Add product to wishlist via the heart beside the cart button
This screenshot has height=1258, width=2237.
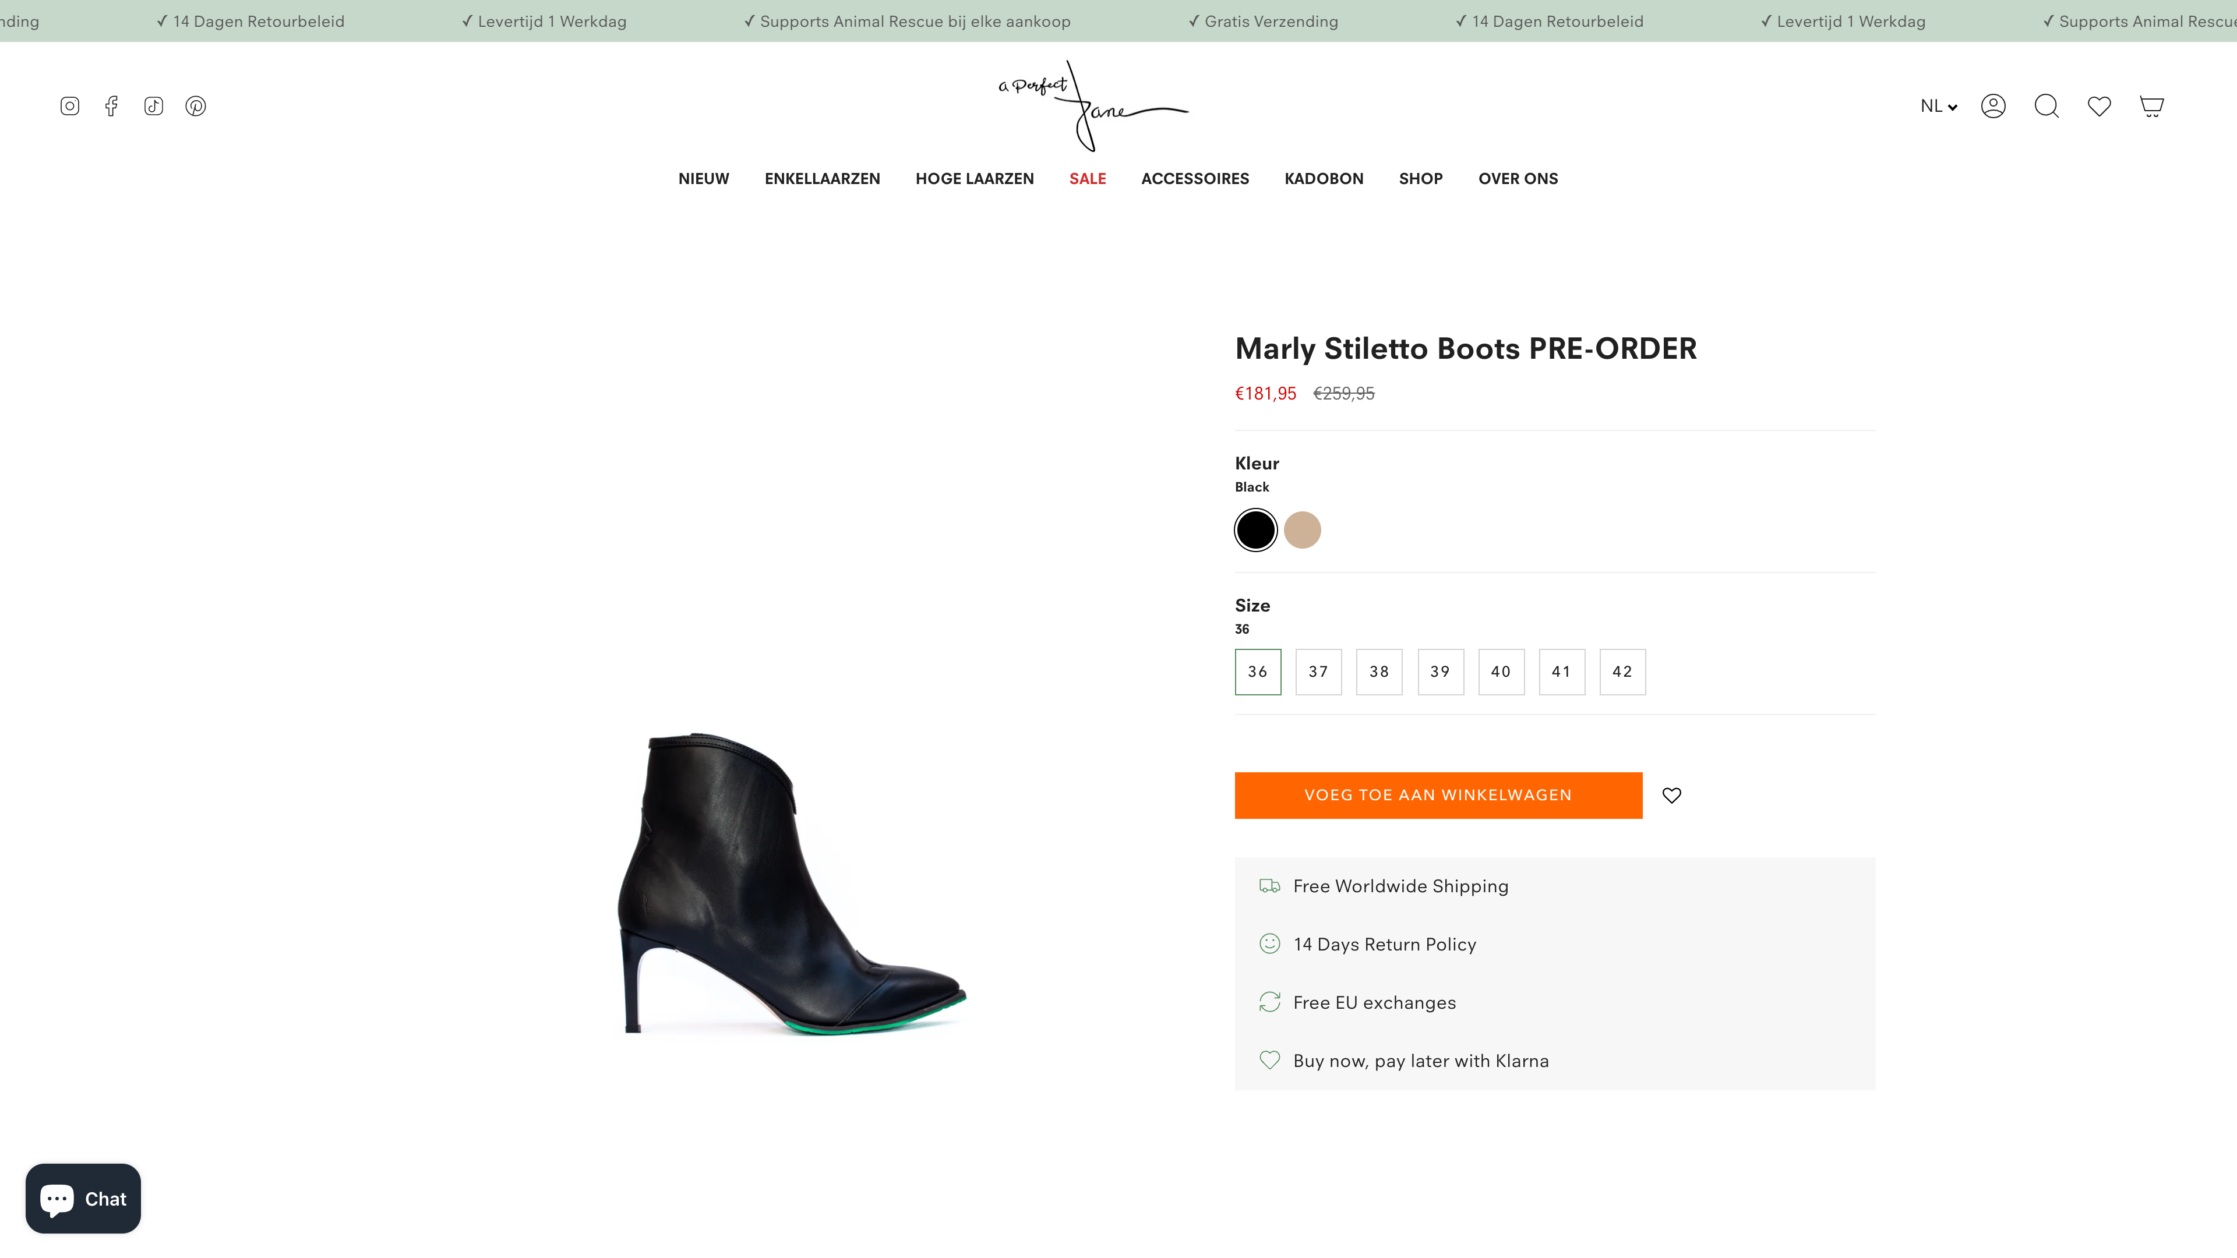(x=1672, y=795)
